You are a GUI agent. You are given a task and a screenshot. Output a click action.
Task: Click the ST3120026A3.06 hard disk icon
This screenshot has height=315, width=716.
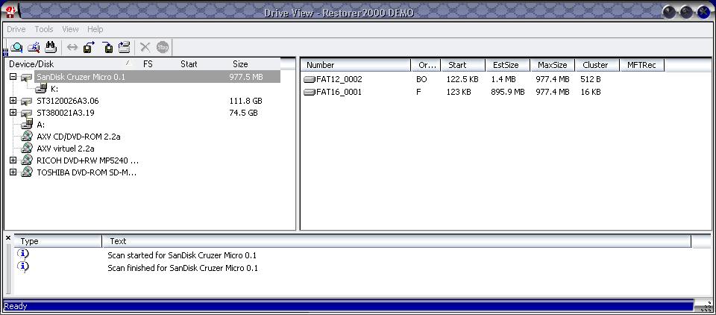point(27,101)
